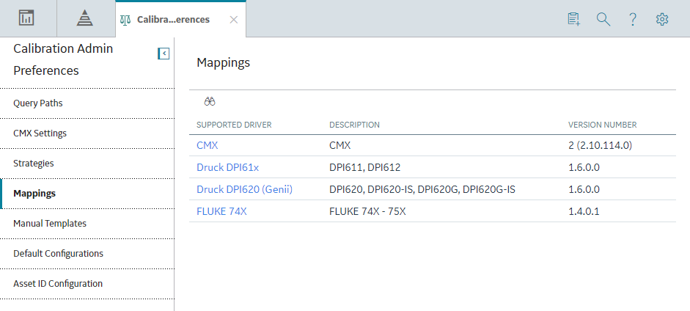690x311 pixels.
Task: Open the dashboard chart icon tab
Action: coord(26,18)
